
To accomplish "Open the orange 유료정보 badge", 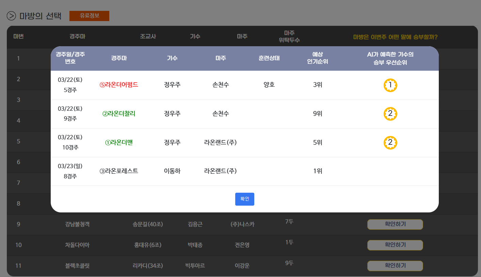I will coord(89,16).
